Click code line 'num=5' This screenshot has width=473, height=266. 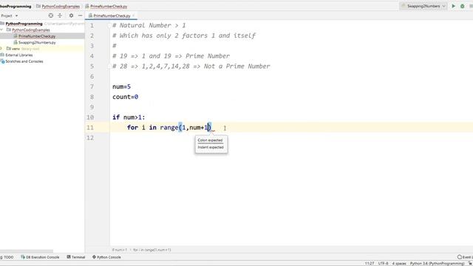[121, 86]
